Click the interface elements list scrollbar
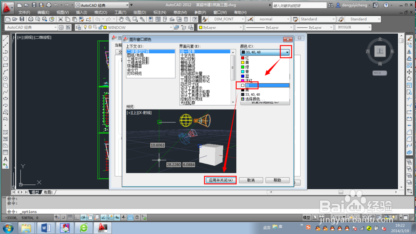The image size is (416, 234). click(x=233, y=77)
